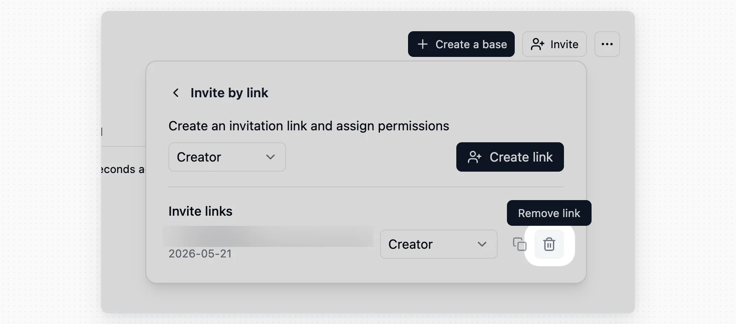The height and width of the screenshot is (324, 736).
Task: Open the Creator dropdown in the invite link row
Action: click(x=439, y=244)
